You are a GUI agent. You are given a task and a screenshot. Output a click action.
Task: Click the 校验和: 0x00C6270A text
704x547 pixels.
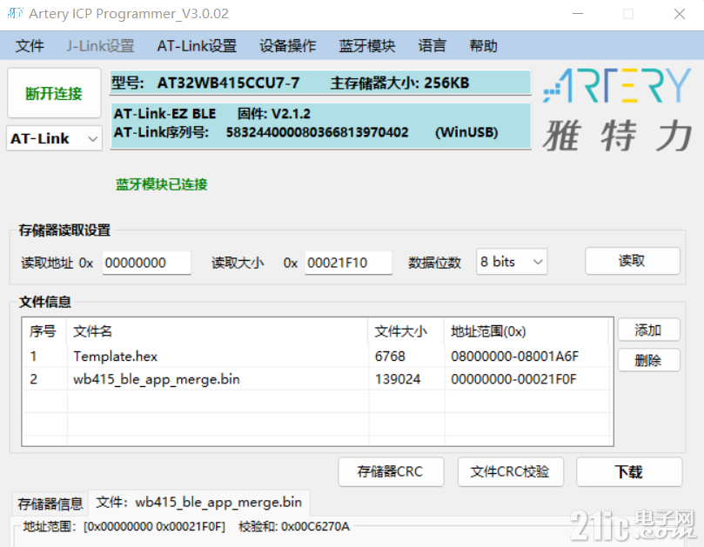pyautogui.click(x=294, y=526)
